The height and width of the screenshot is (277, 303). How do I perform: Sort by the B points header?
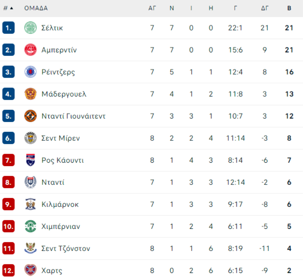pos(289,8)
